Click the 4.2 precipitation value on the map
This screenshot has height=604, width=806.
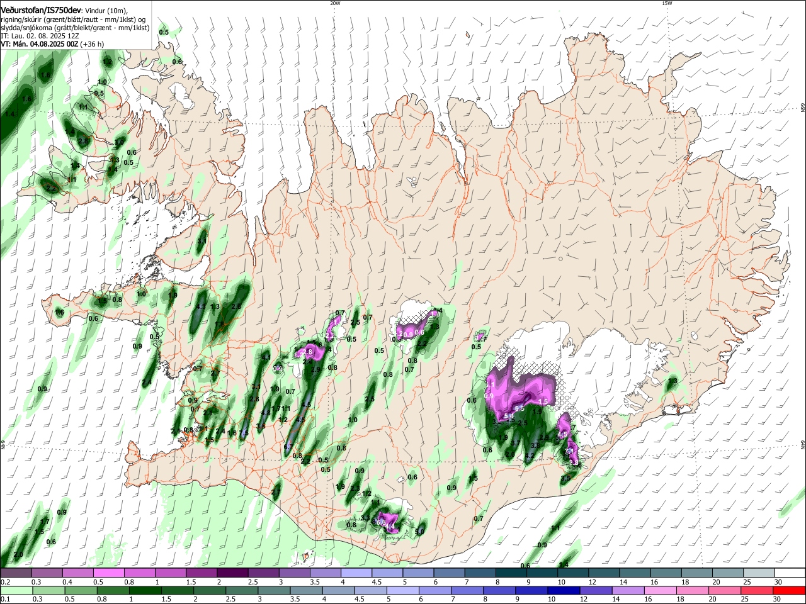[x=530, y=456]
